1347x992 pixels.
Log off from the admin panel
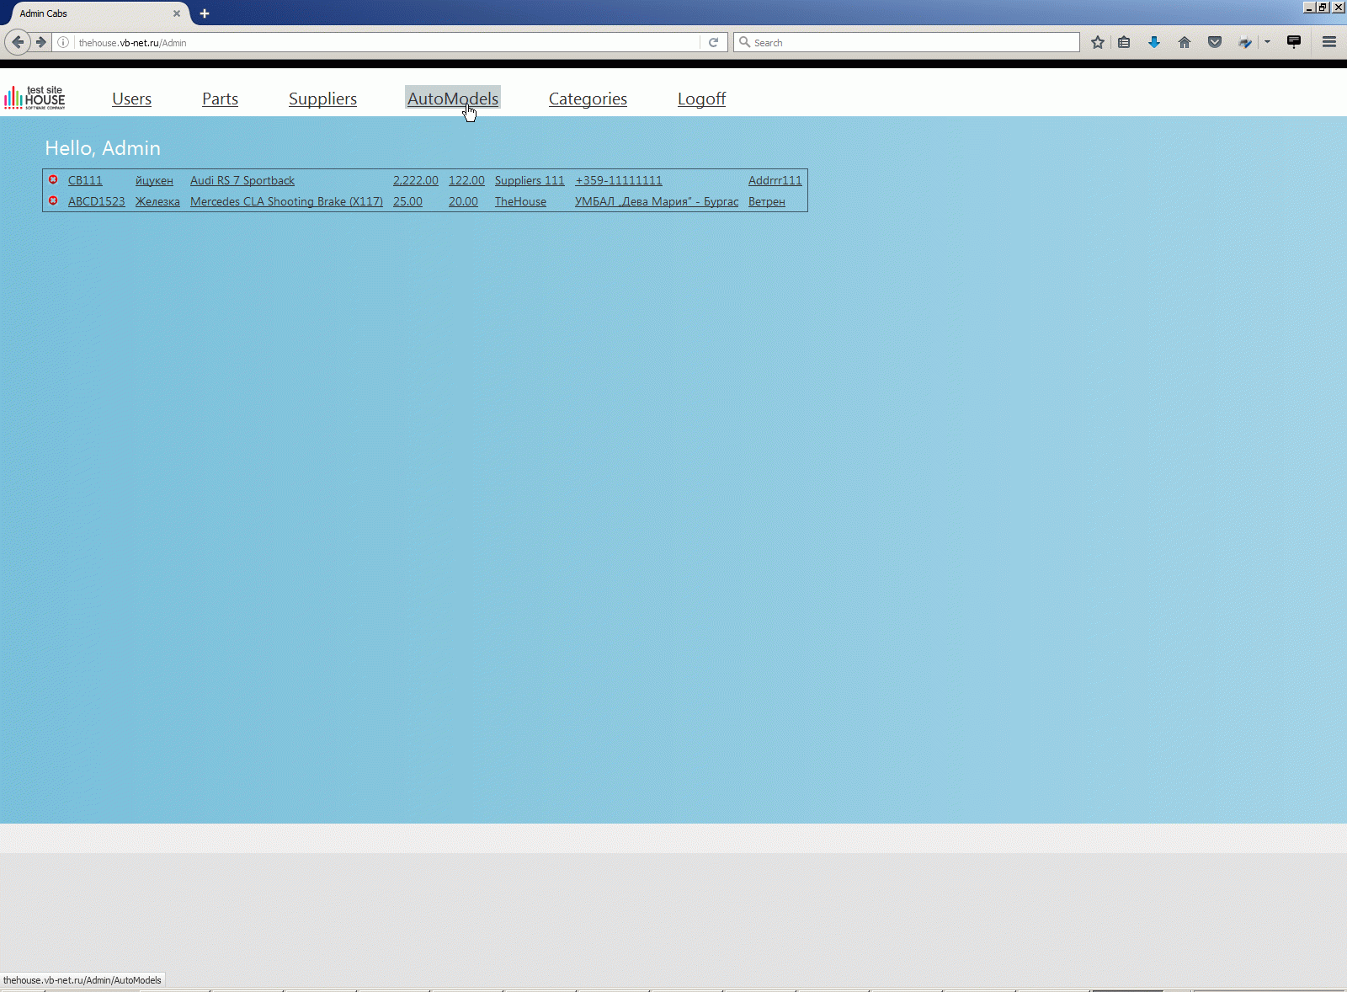pos(701,99)
